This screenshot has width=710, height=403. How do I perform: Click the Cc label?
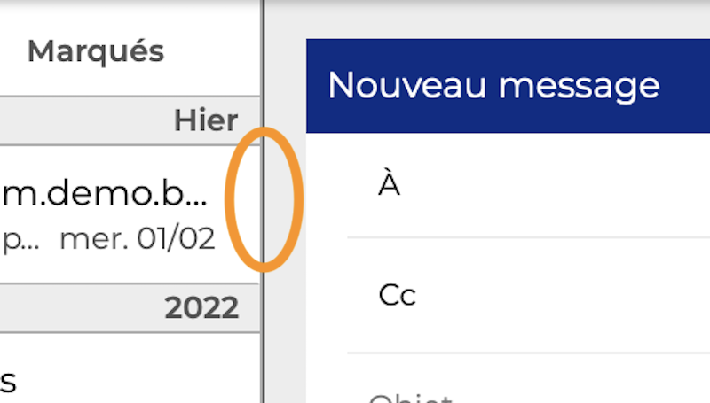tap(397, 295)
